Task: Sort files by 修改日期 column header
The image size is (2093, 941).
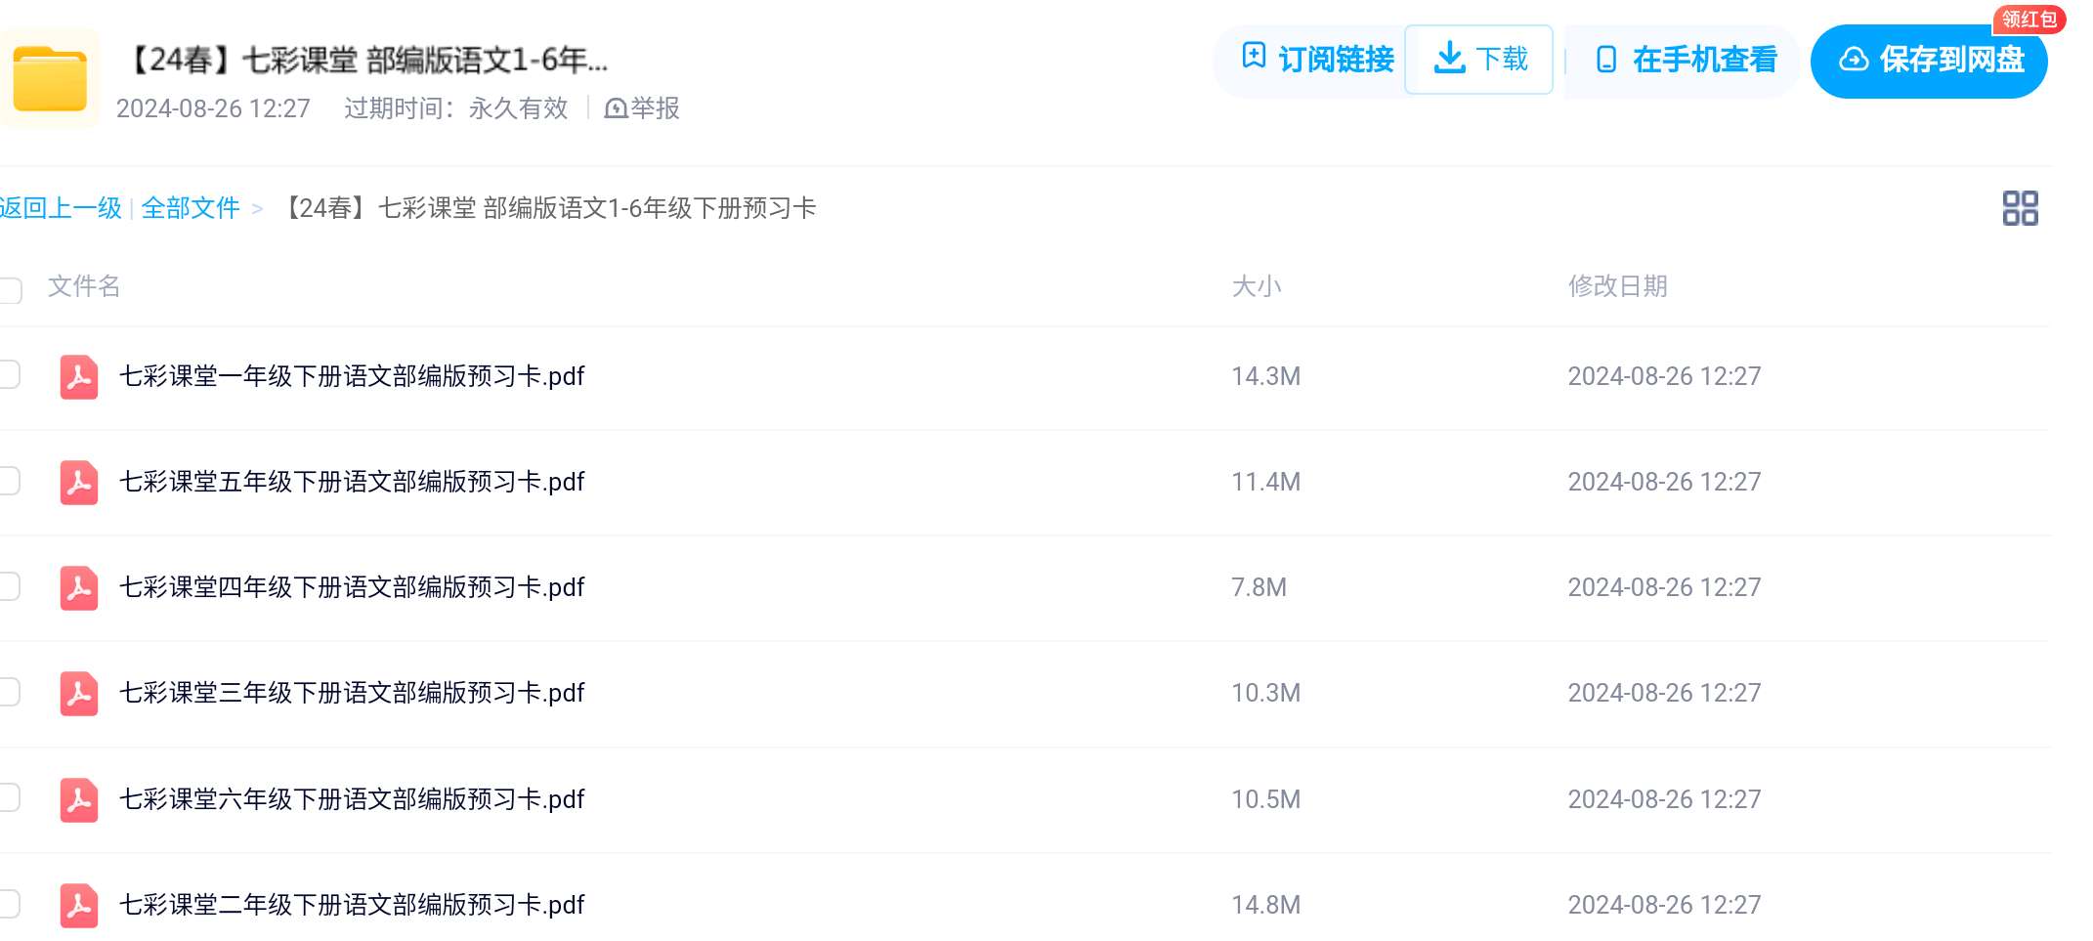Action: click(1618, 286)
